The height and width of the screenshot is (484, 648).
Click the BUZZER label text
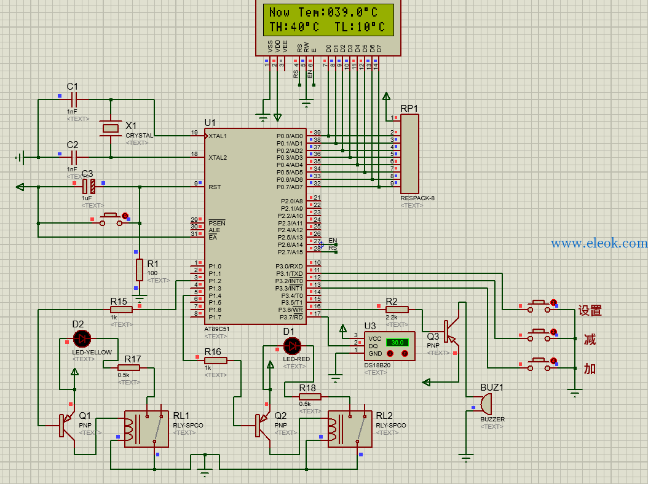click(x=492, y=419)
